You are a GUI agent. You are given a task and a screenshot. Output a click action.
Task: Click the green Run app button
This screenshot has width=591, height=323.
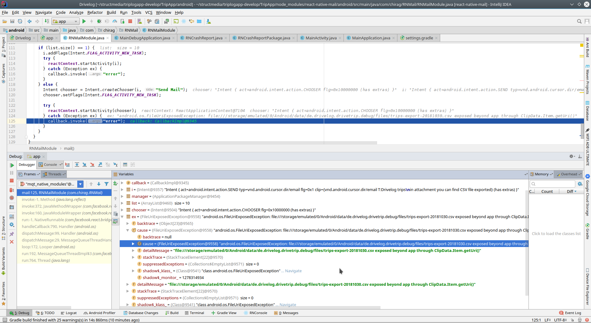tap(84, 21)
